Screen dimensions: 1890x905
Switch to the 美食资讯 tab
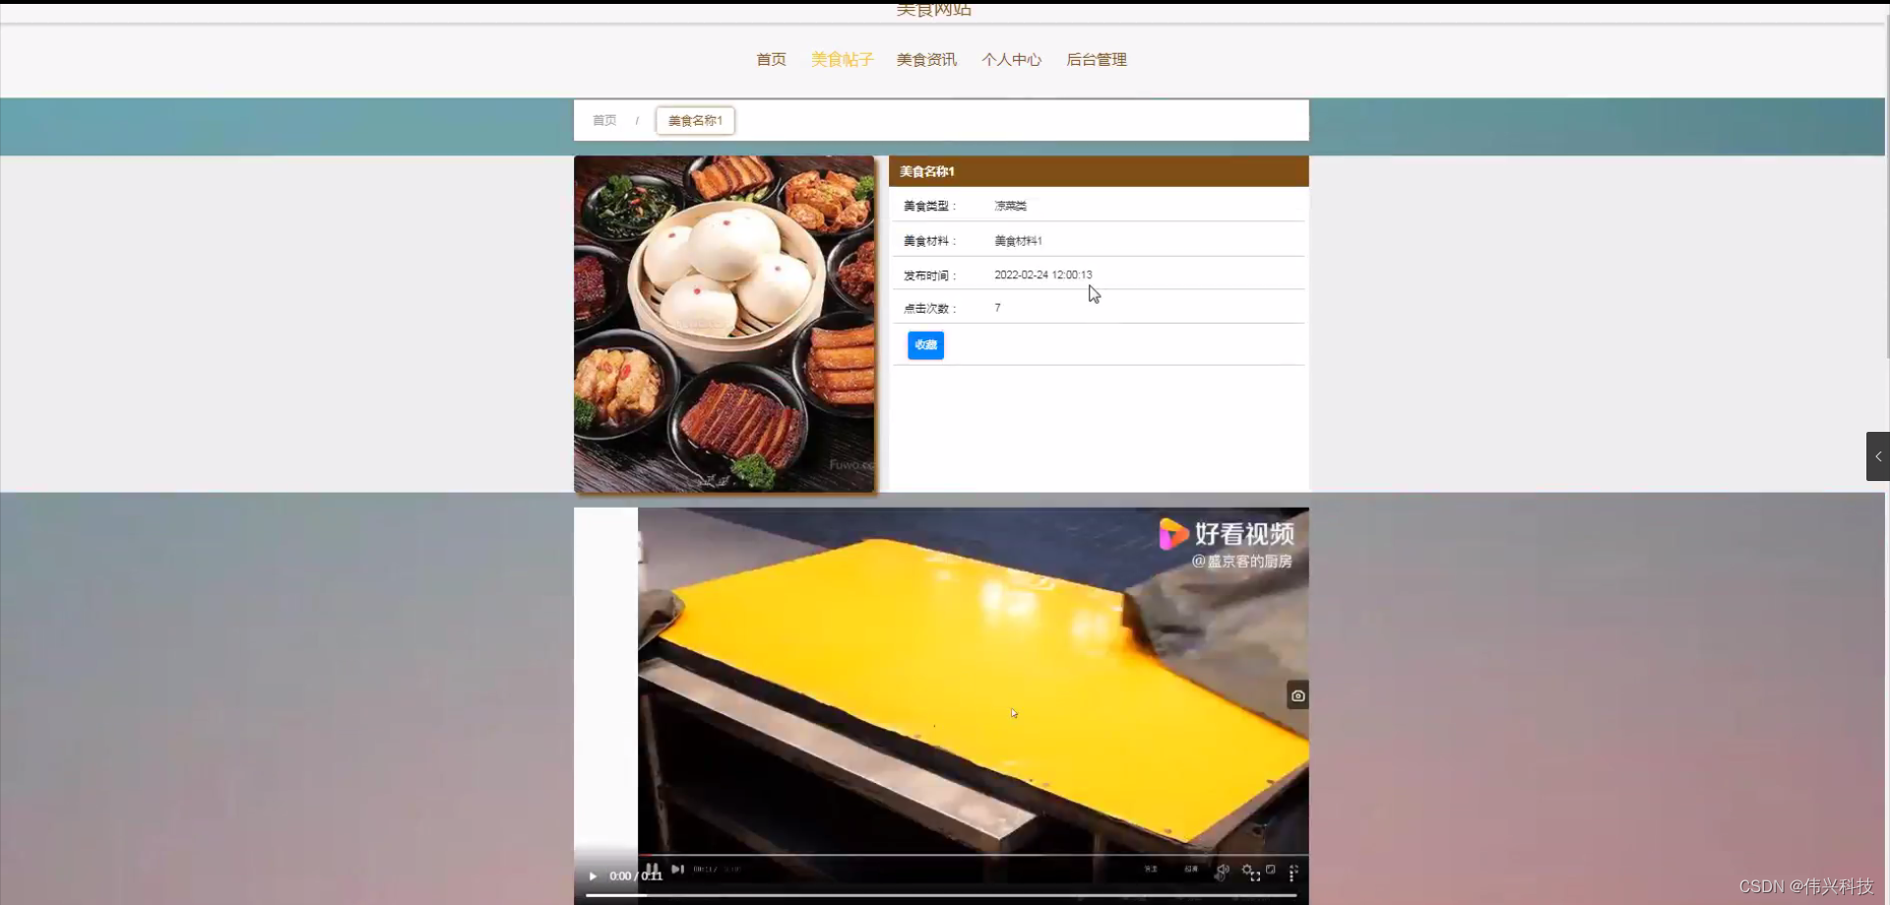click(x=926, y=59)
